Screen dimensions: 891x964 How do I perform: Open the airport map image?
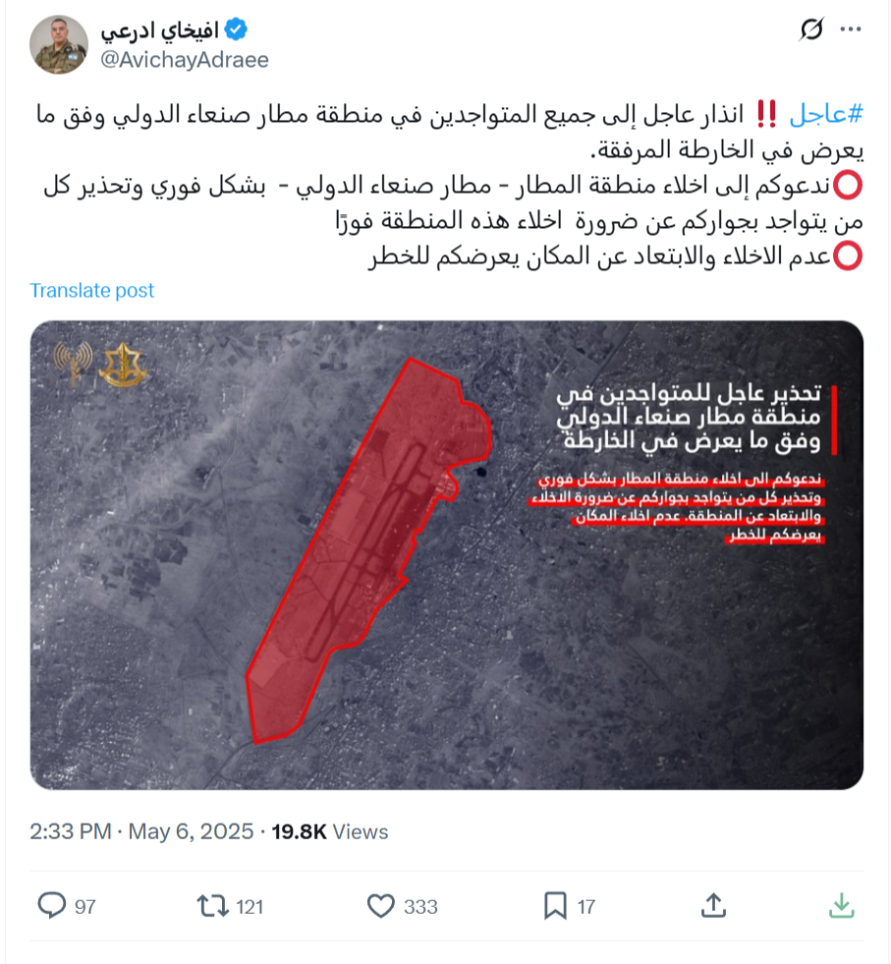click(x=447, y=555)
